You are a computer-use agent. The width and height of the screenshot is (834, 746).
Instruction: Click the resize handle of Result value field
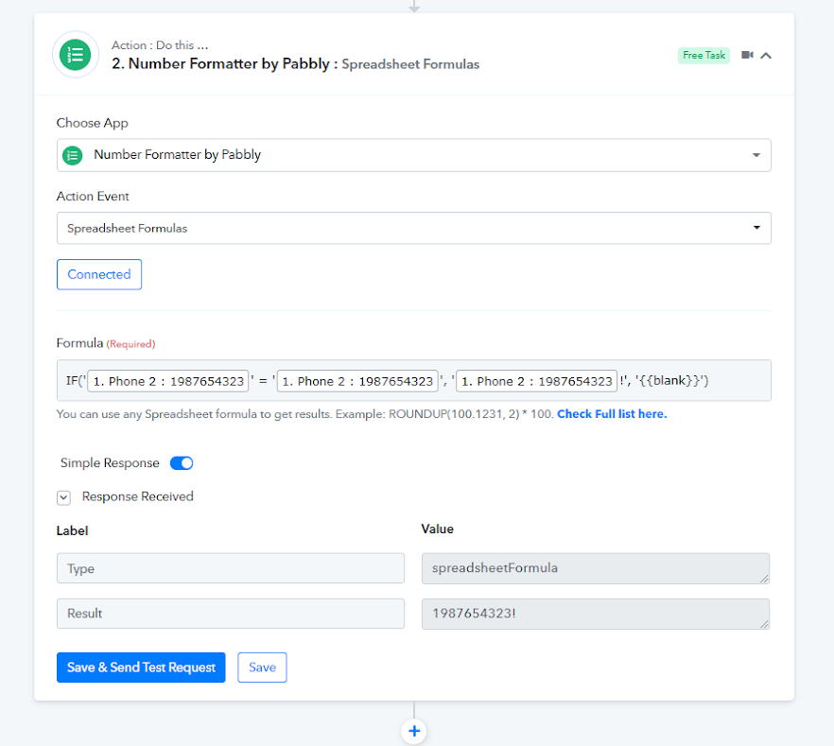click(x=764, y=624)
